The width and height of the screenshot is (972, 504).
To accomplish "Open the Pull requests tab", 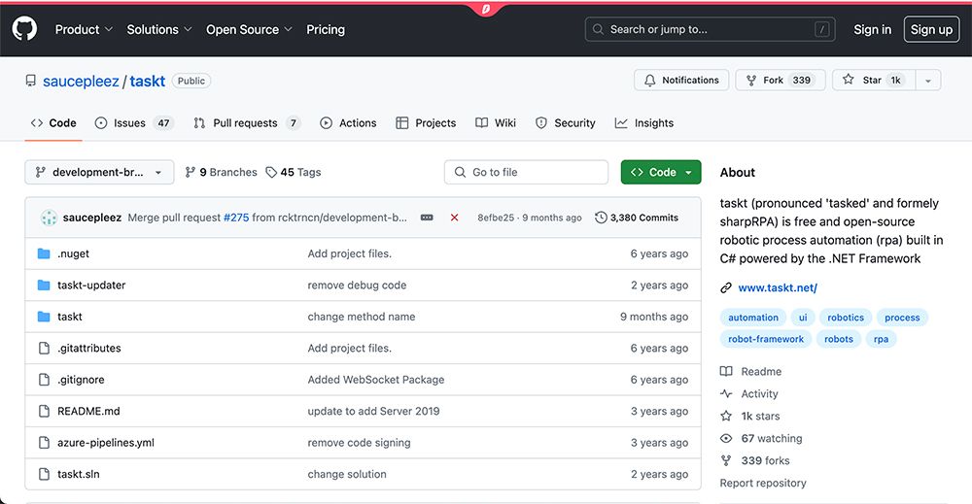I will [x=247, y=122].
